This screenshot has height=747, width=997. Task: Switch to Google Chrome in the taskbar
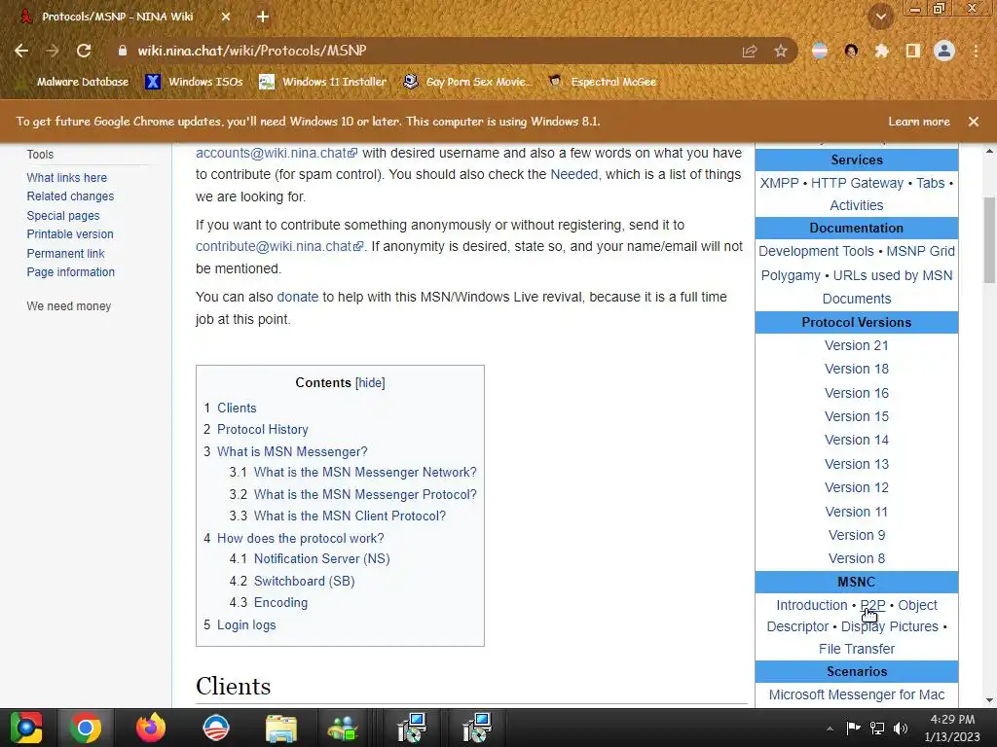coord(86,728)
